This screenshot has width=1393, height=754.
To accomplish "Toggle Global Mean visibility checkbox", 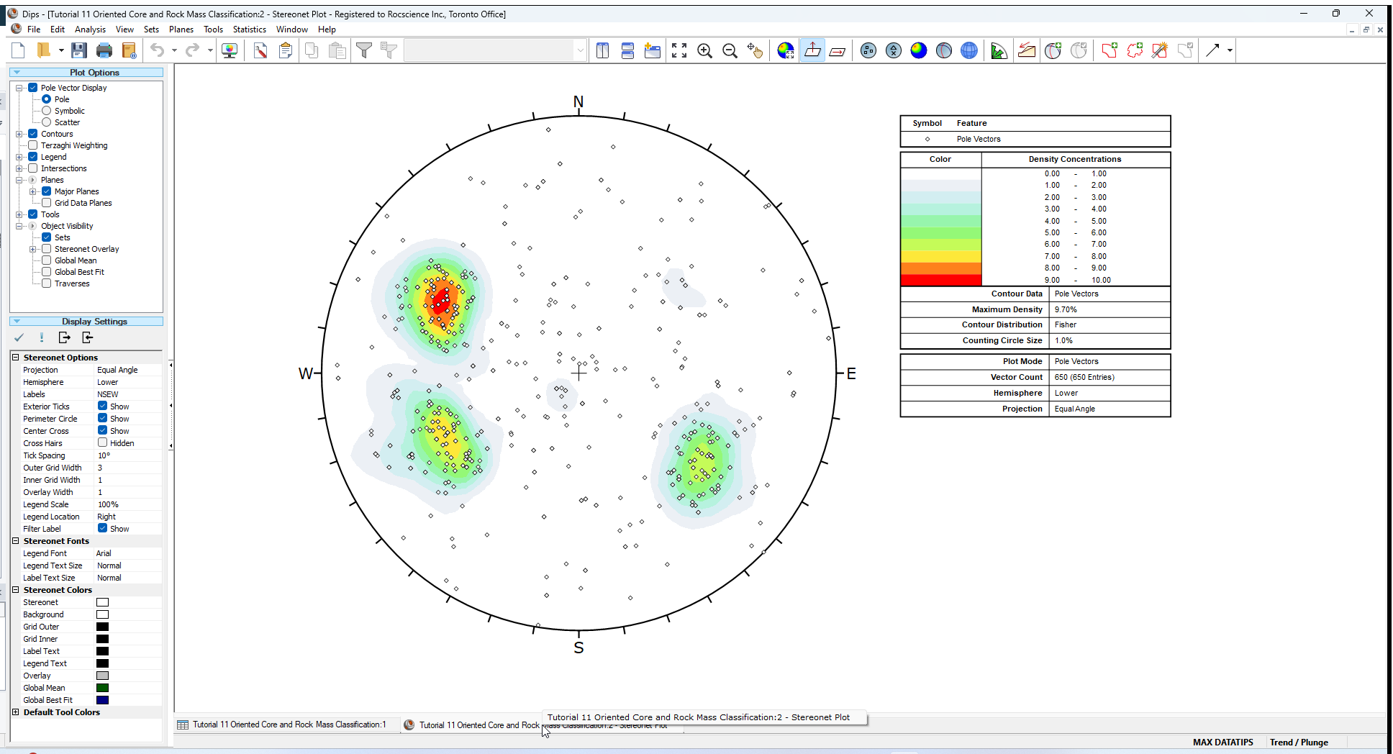I will click(x=46, y=260).
